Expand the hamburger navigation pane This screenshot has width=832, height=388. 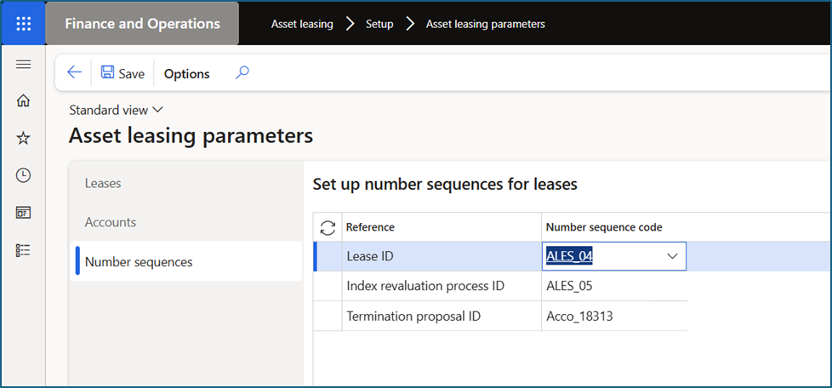[24, 65]
